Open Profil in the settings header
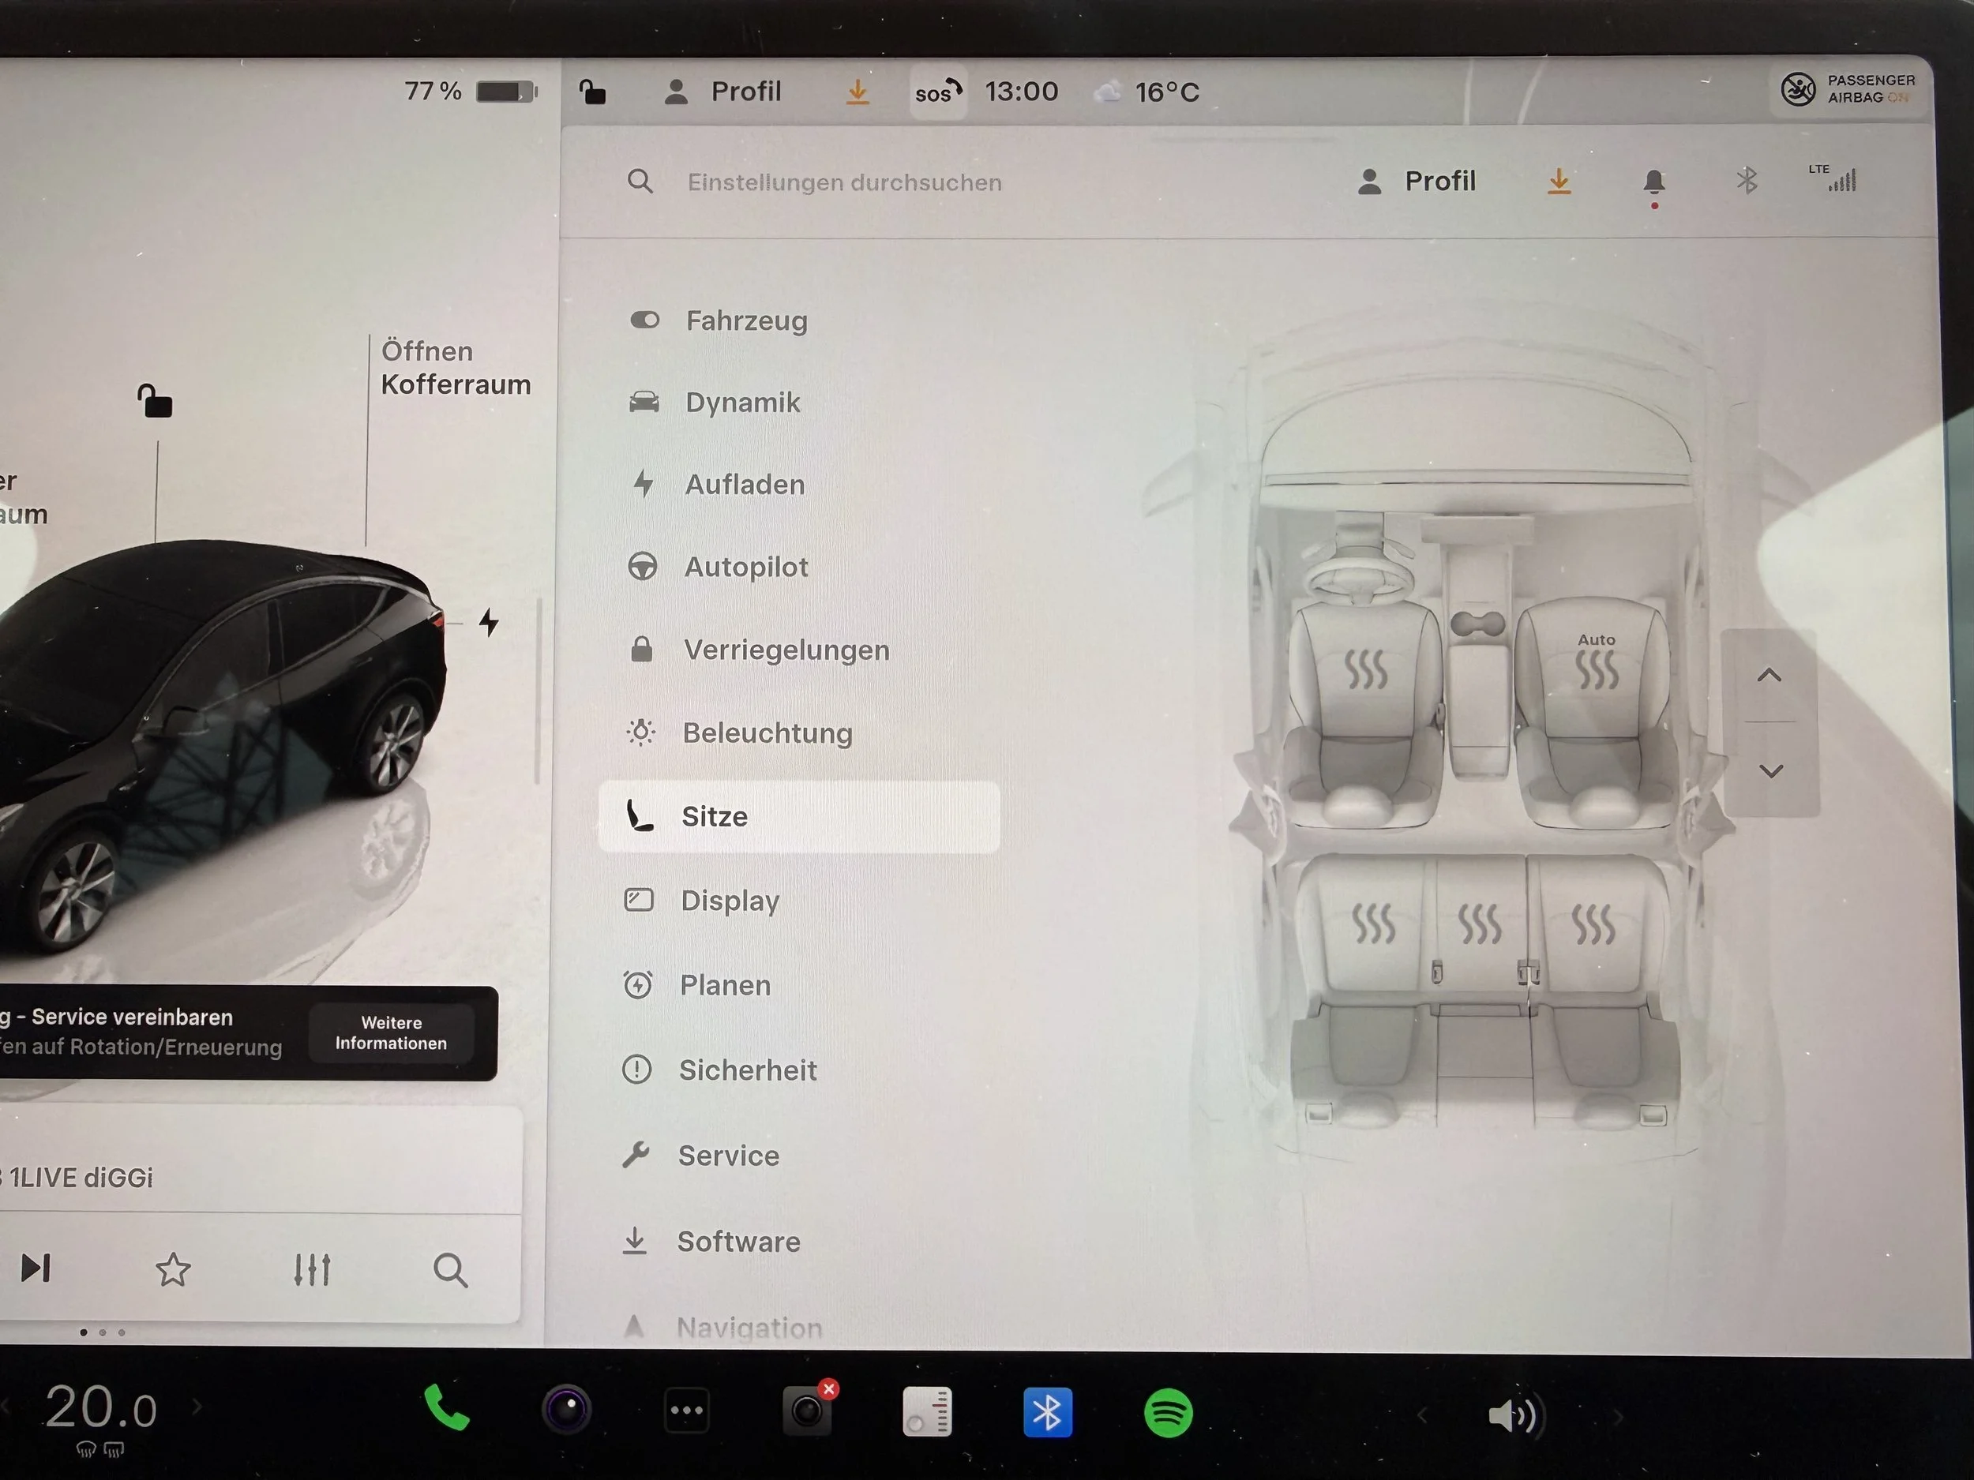 point(1417,181)
